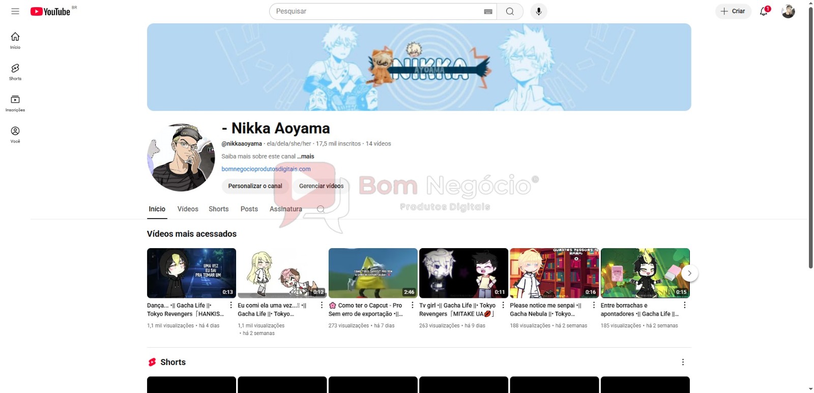Search within the channel using the magnifier

click(x=321, y=209)
